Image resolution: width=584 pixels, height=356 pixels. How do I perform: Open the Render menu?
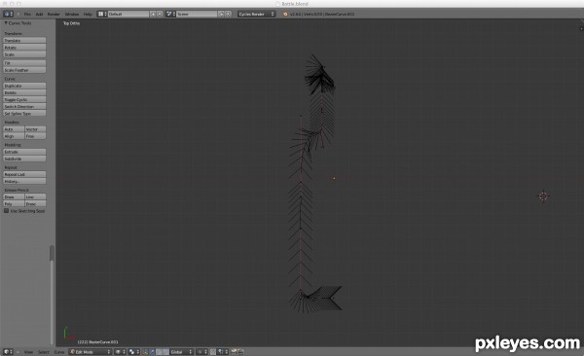coord(54,15)
